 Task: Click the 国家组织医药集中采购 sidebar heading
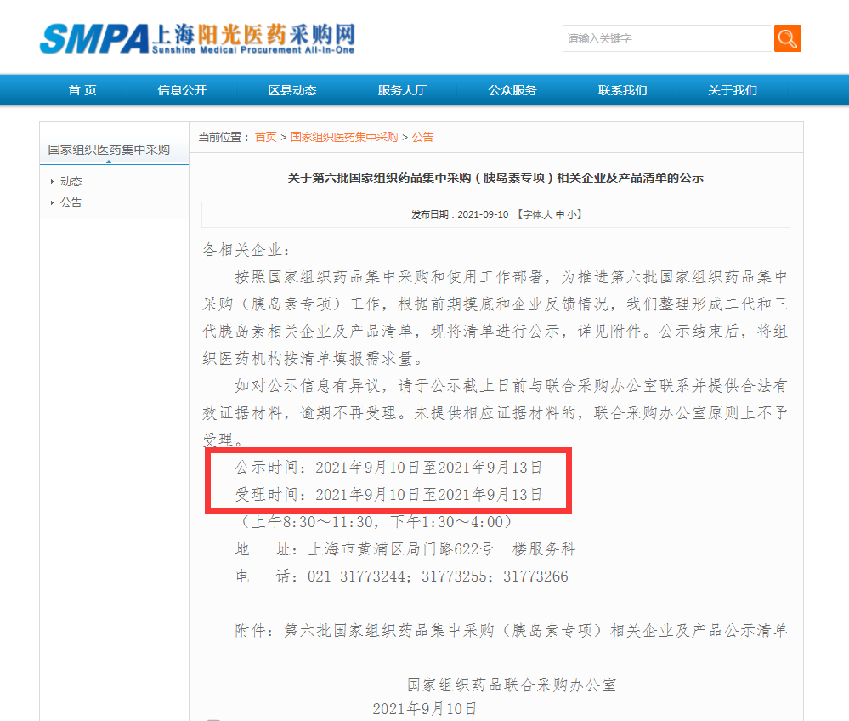point(109,150)
